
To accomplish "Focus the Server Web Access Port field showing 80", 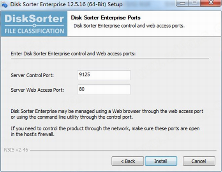I will click(x=104, y=89).
